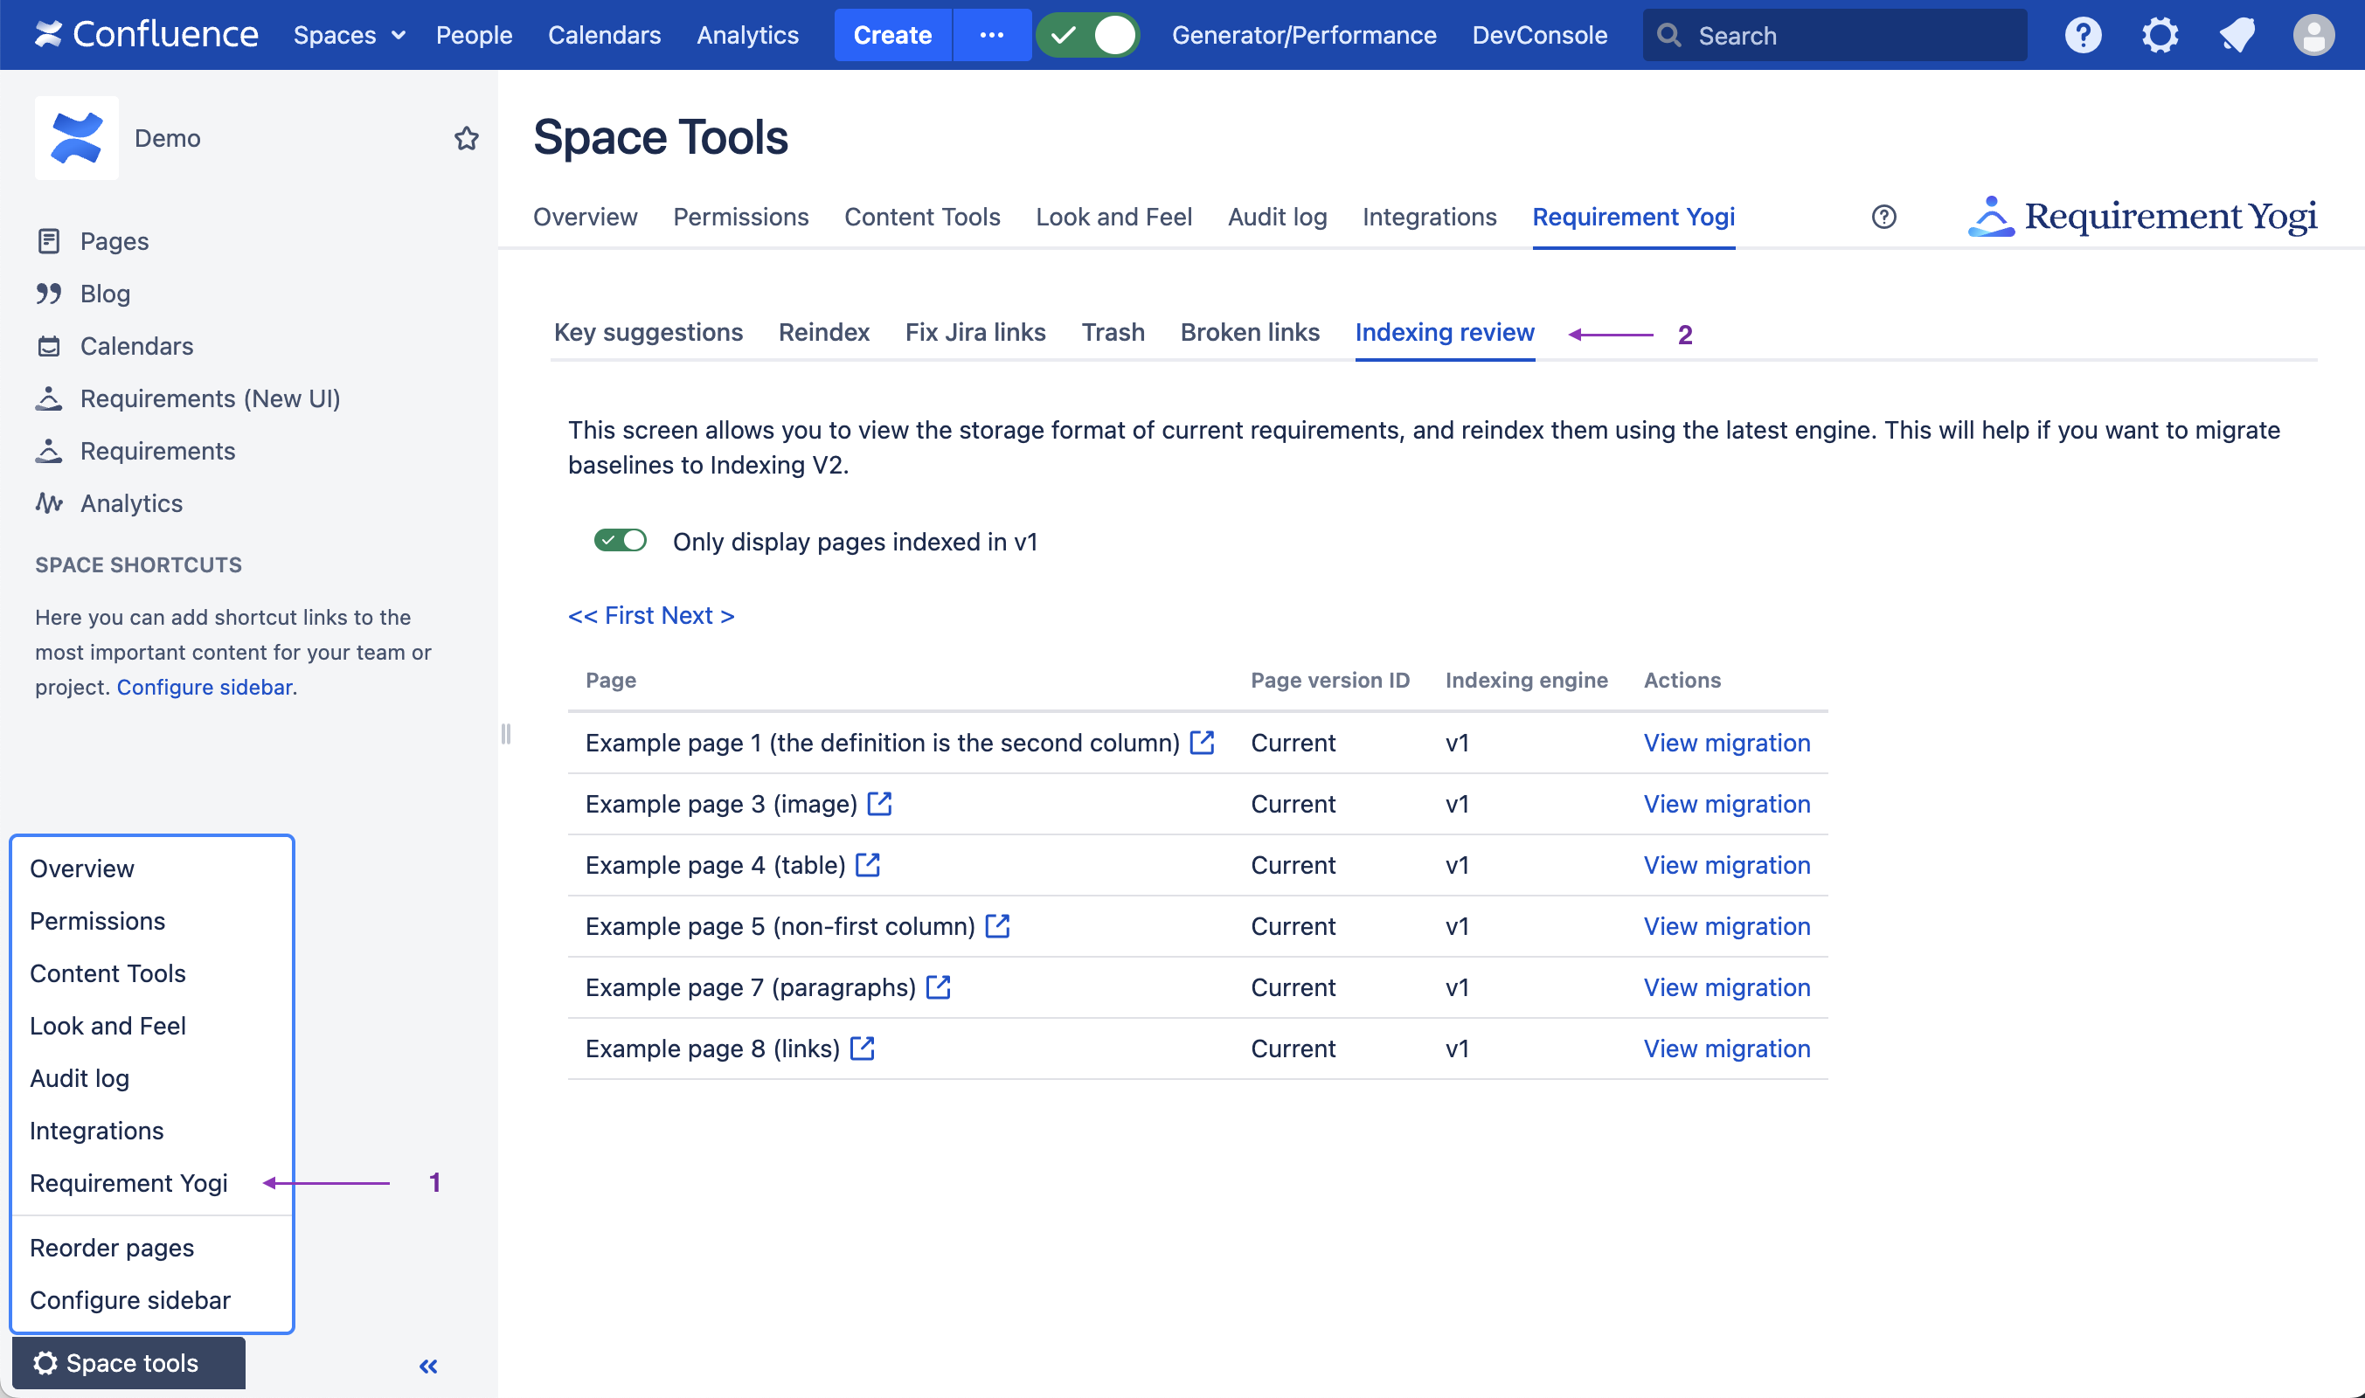Click the Requirement Yogi help circle icon
The width and height of the screenshot is (2365, 1398).
(1883, 217)
